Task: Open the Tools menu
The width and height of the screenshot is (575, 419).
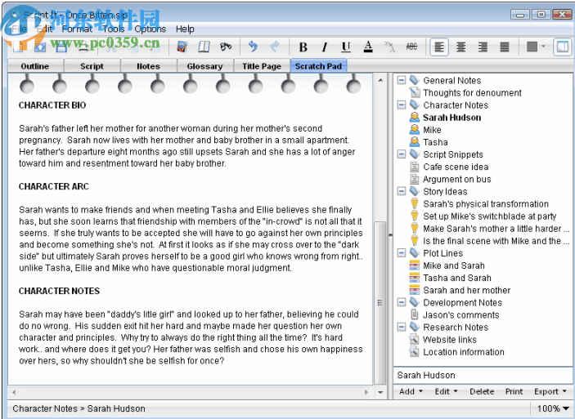Action: pos(114,29)
